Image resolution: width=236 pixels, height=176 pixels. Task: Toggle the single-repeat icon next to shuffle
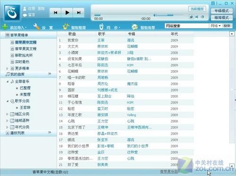pyautogui.click(x=202, y=17)
